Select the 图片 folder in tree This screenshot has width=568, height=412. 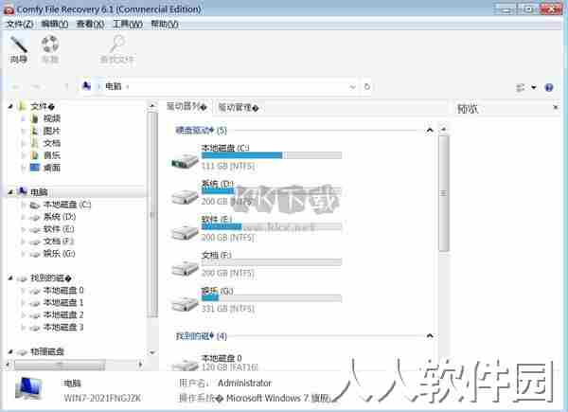tap(52, 131)
